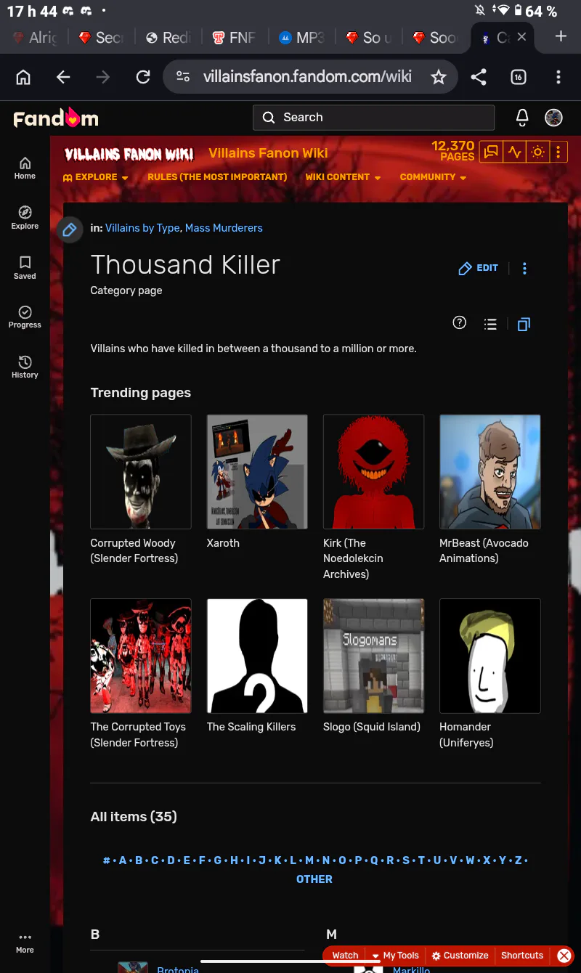Share the page via share icon
Image resolution: width=581 pixels, height=973 pixels.
pos(479,77)
